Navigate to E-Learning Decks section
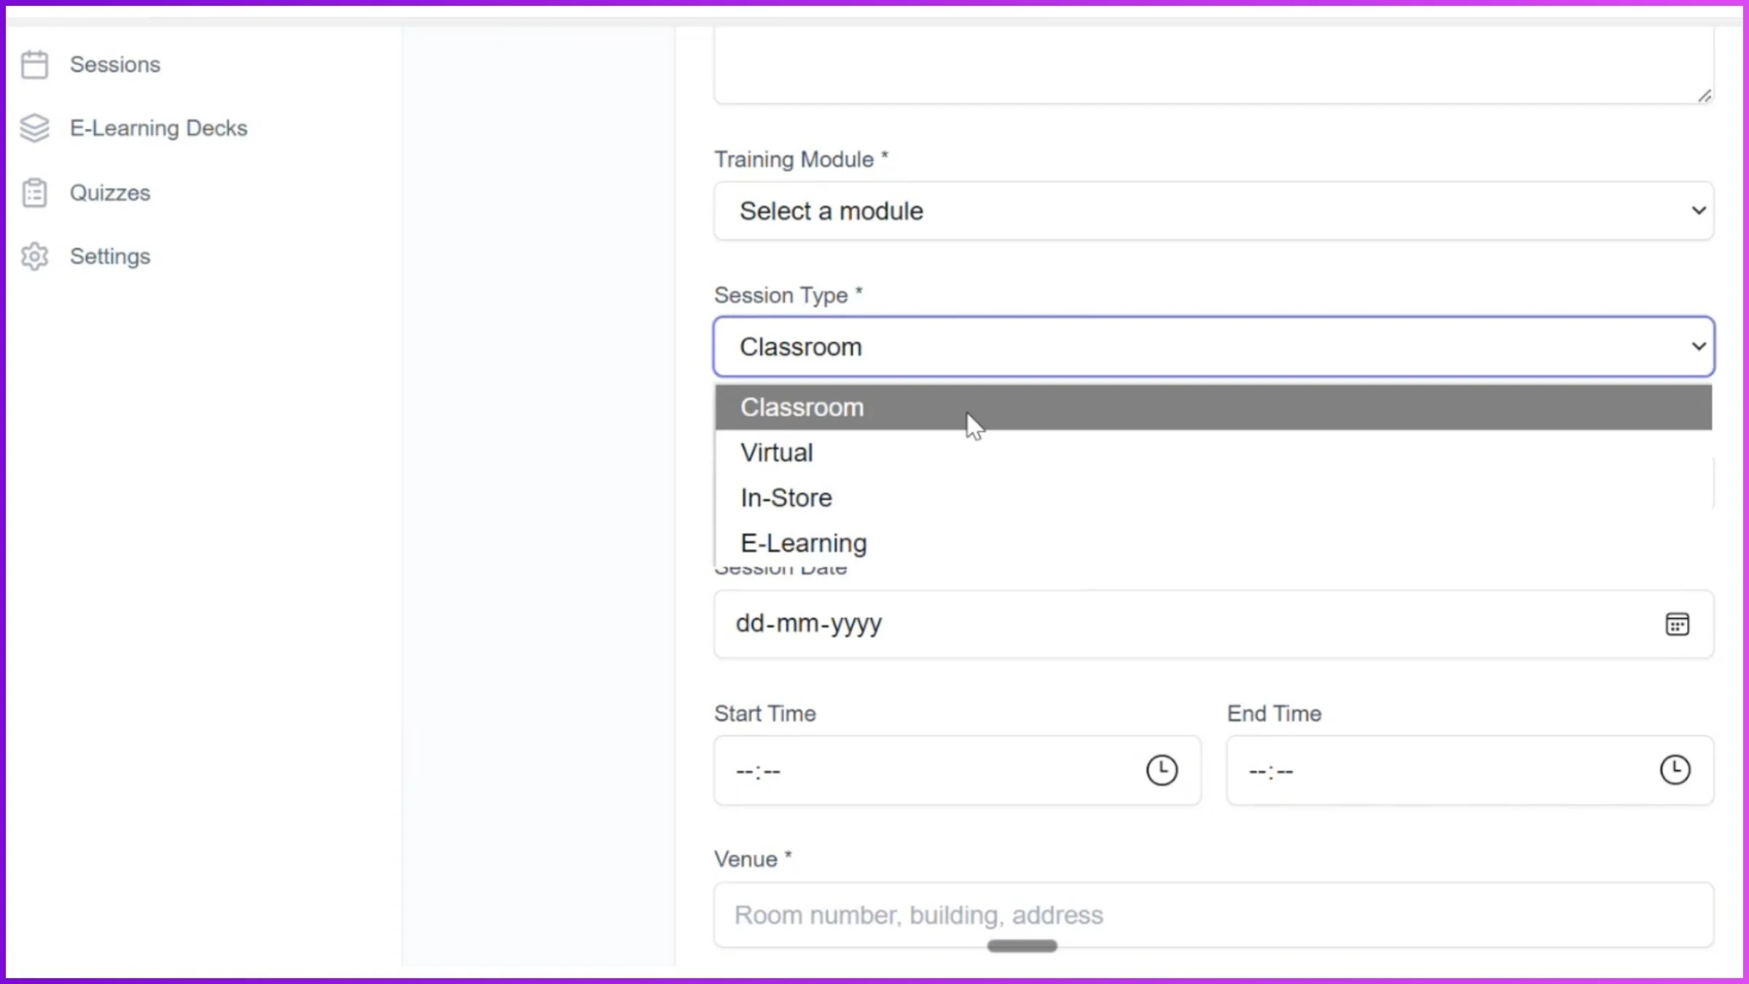 [158, 128]
